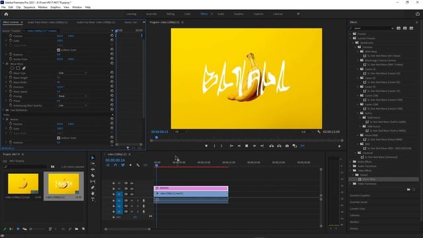Toggle Linked Selection in the timeline
Image resolution: width=423 pixels, height=238 pixels.
click(x=123, y=165)
